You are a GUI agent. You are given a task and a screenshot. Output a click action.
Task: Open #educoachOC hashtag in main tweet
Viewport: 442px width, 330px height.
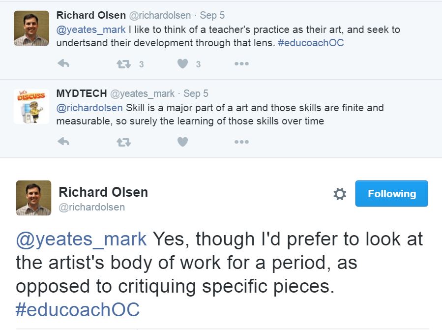pos(78,310)
